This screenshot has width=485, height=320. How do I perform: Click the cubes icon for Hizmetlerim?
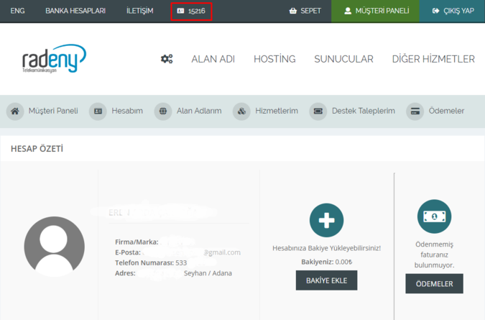[241, 111]
